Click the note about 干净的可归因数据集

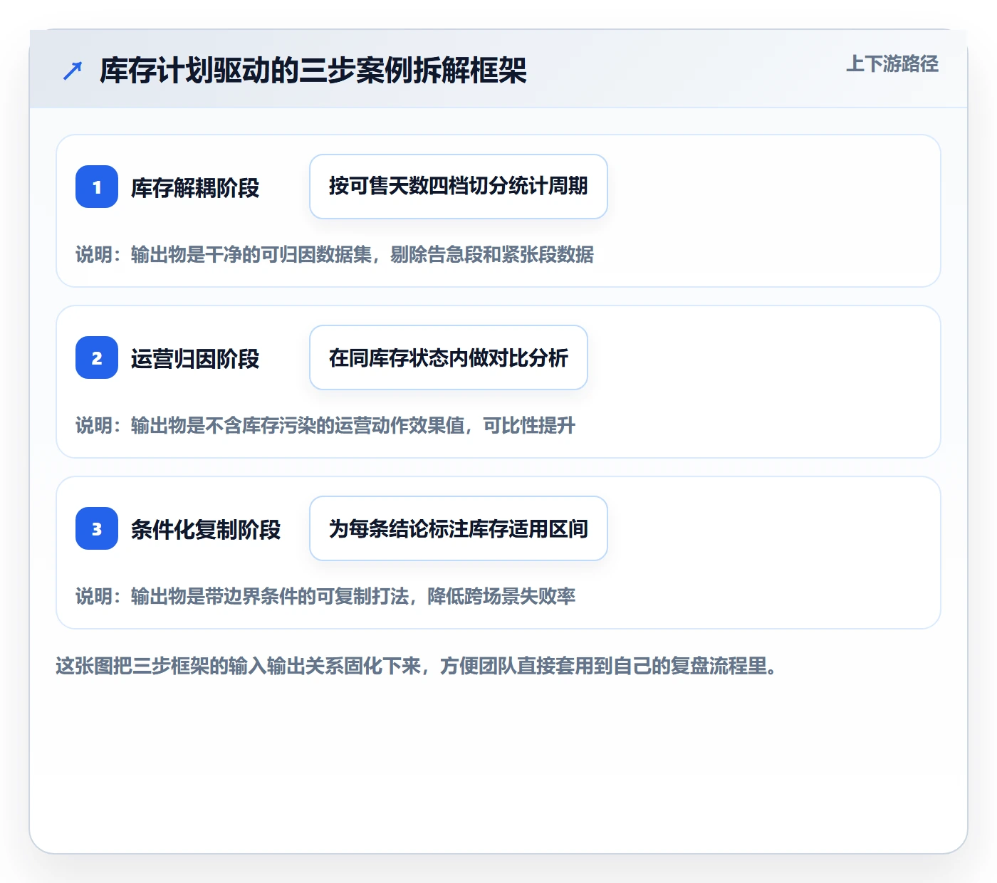(x=335, y=254)
